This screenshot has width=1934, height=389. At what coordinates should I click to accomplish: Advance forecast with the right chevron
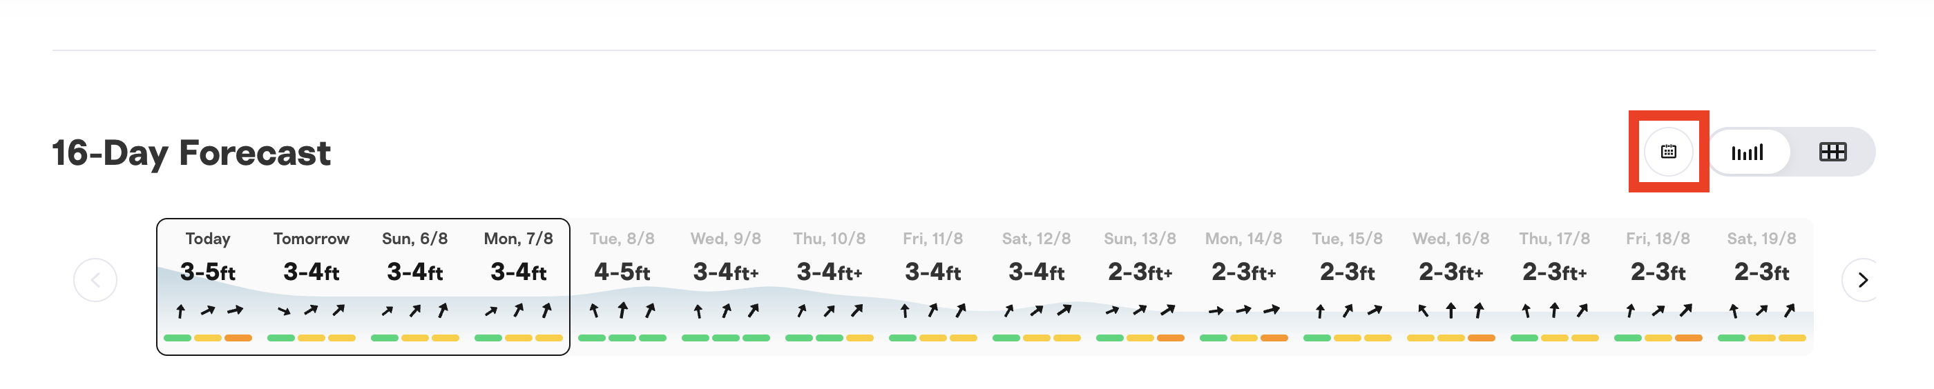coord(1863,280)
